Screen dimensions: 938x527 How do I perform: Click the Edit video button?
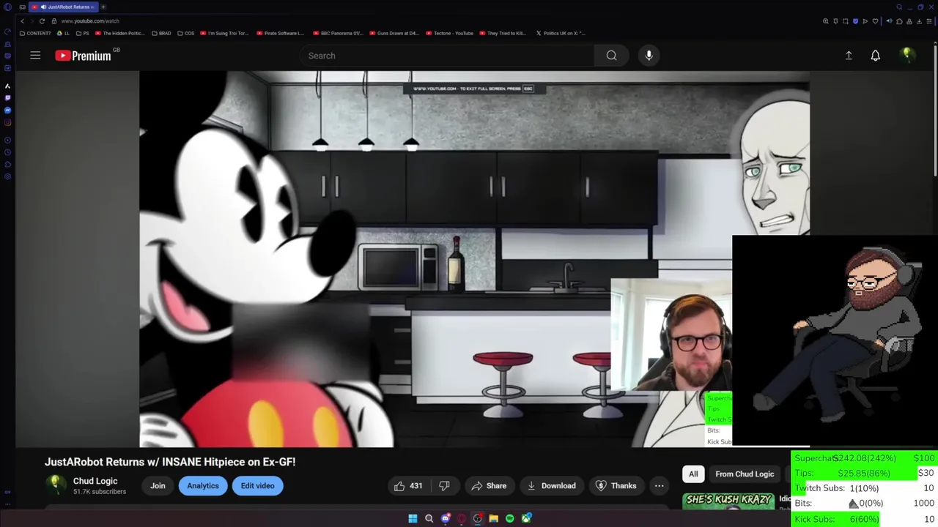click(x=258, y=486)
